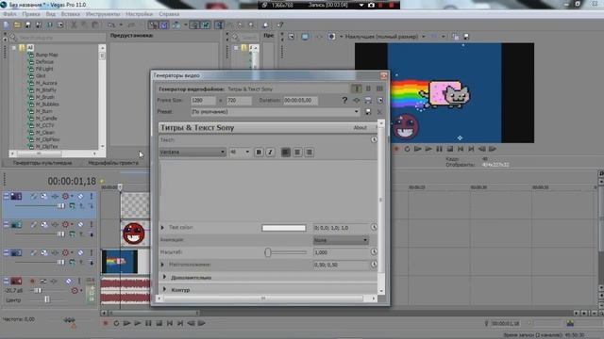Align text left in title generator

coord(285,153)
